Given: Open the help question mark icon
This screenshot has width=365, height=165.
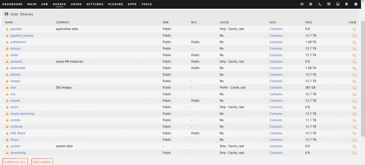Looking at the screenshot, I should 356,4.
